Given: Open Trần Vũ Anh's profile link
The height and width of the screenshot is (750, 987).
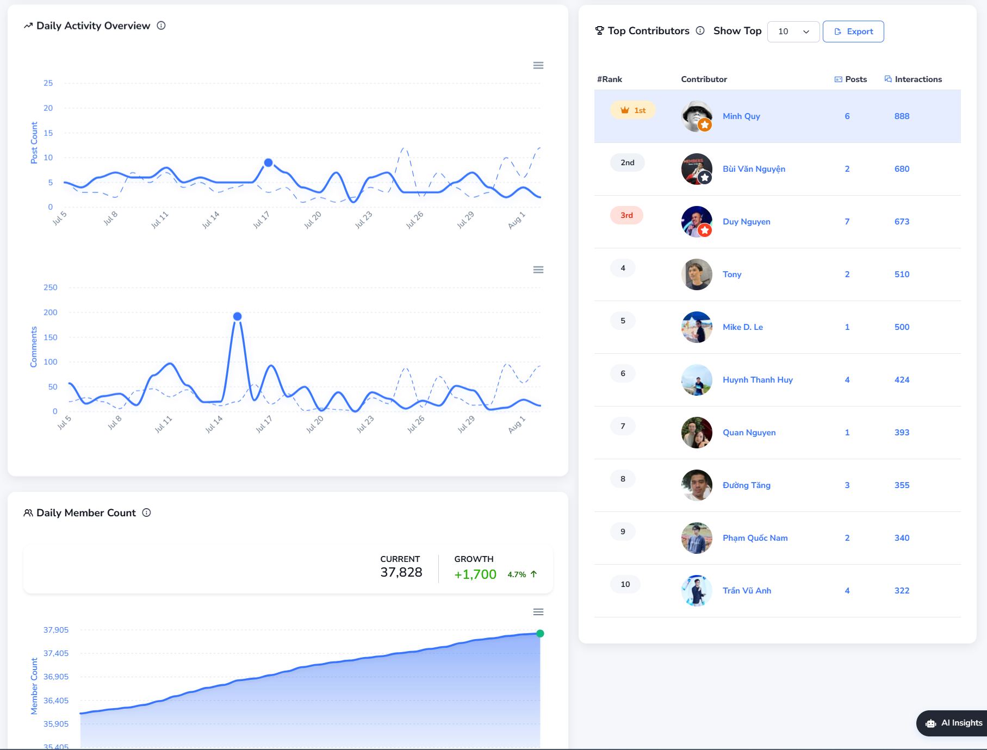Looking at the screenshot, I should pyautogui.click(x=747, y=590).
